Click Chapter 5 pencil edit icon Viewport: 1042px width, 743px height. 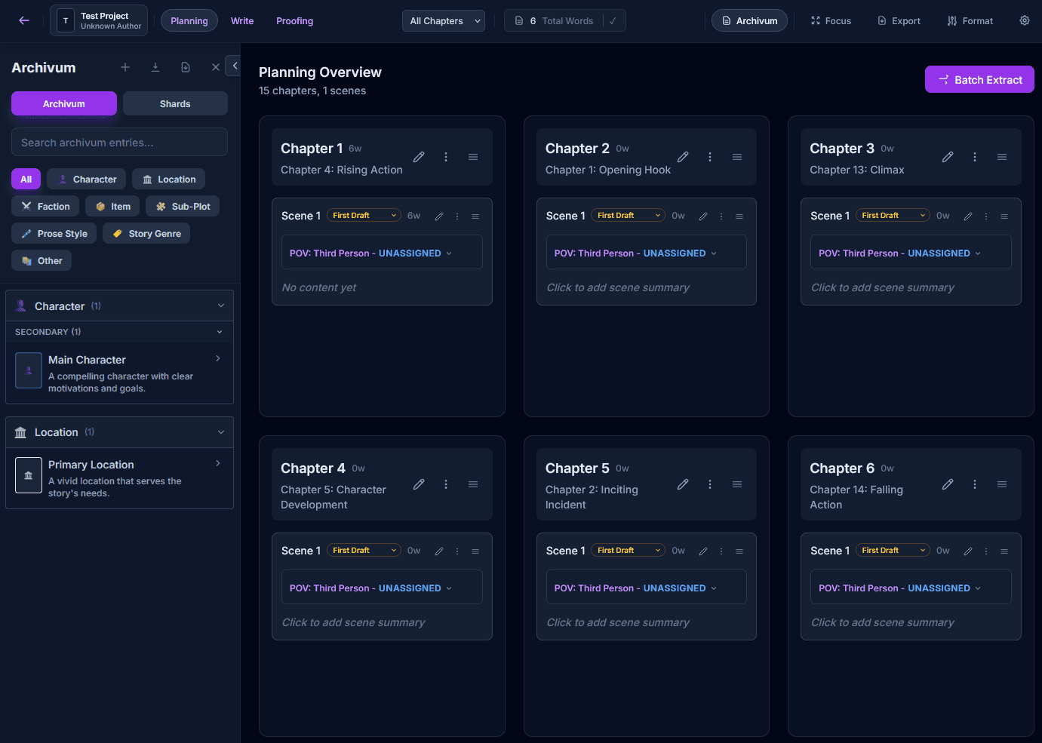683,484
